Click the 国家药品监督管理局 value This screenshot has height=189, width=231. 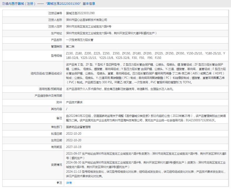click(78, 127)
